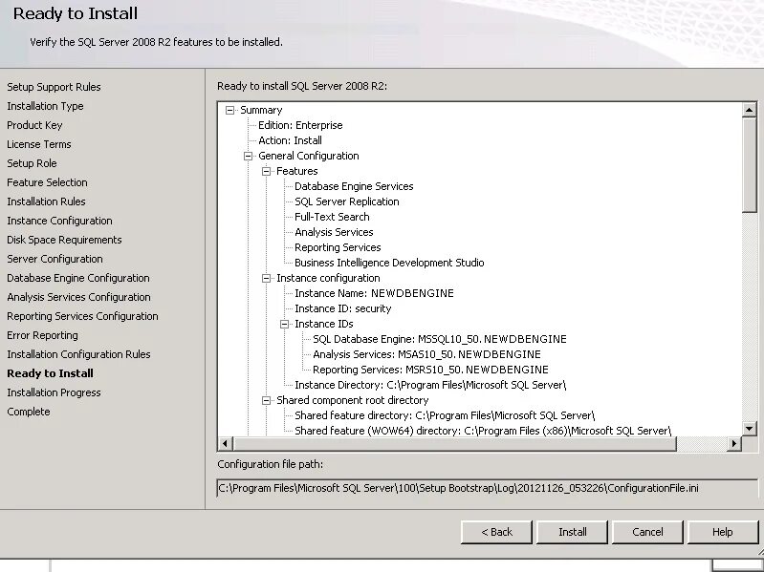Click the 'General Configuration' tree label
764x572 pixels.
tap(309, 157)
